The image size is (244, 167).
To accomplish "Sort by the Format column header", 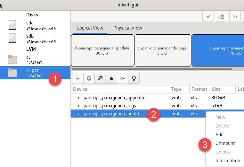I will coord(199,89).
